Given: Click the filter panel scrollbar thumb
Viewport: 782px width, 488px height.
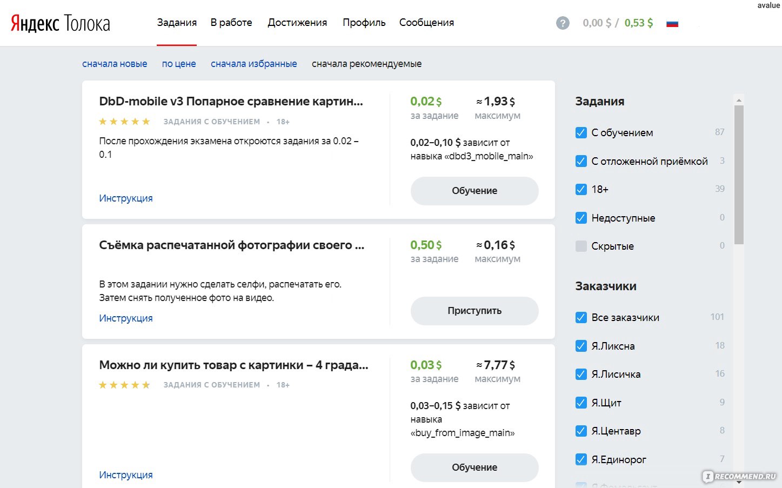Looking at the screenshot, I should [x=739, y=175].
